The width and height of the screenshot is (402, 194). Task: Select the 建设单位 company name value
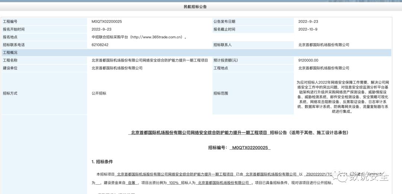pos(117,68)
